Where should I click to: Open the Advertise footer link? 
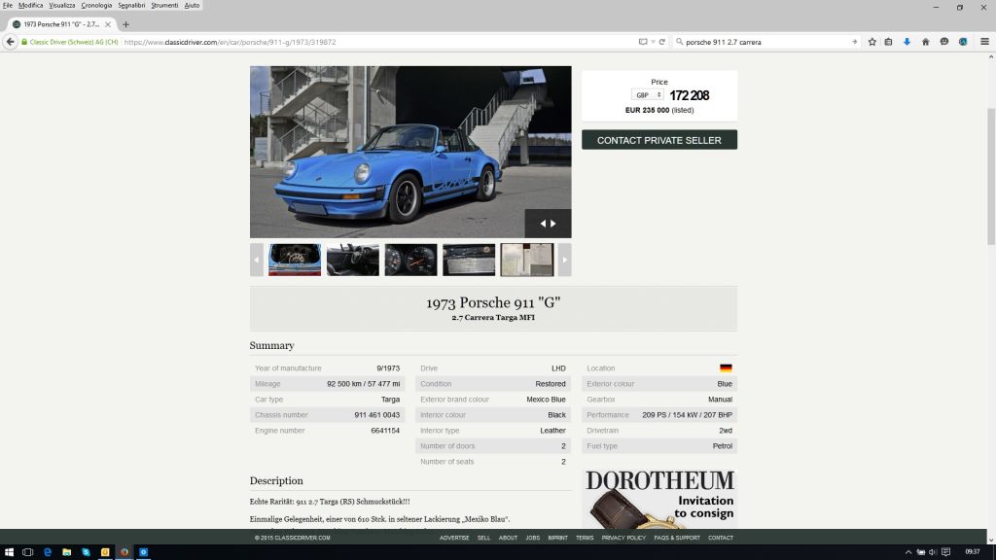454,538
